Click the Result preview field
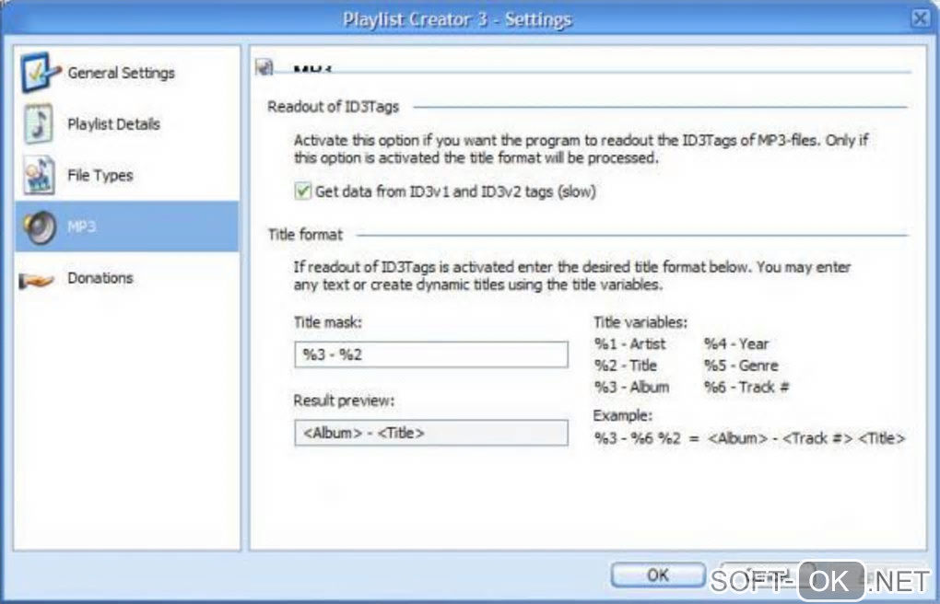Viewport: 940px width, 604px height. pyautogui.click(x=431, y=433)
